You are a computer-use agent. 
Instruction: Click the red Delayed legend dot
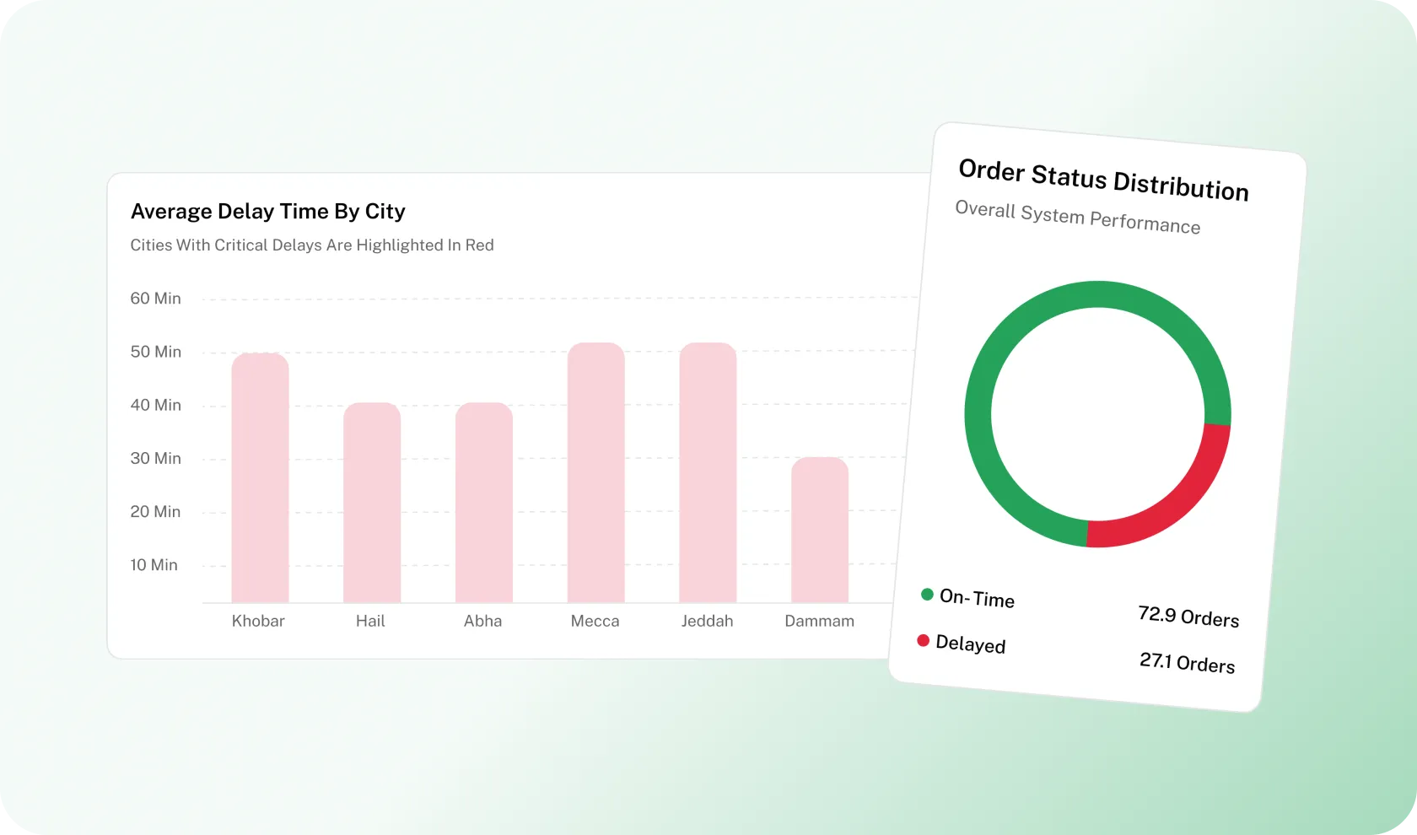923,640
